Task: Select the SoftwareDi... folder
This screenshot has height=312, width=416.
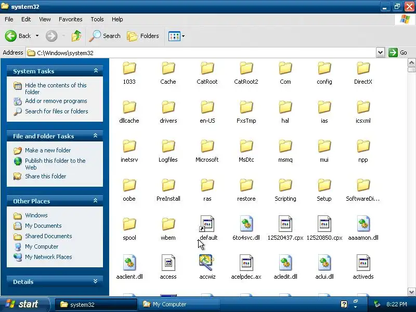Action: click(363, 190)
